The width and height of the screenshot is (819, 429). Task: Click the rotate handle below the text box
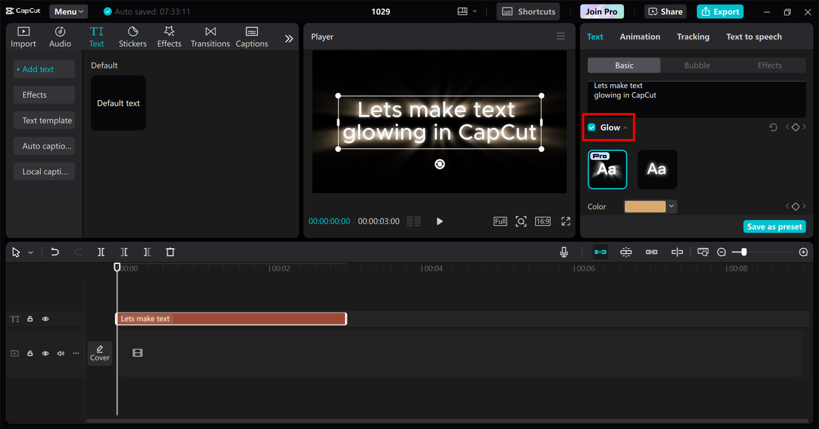click(x=440, y=164)
